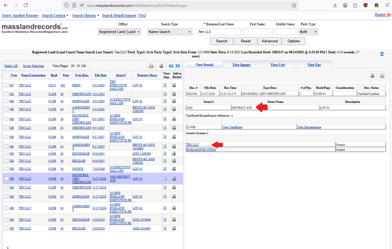This screenshot has height=249, width=392.
Task: Select checkbox of DISCHARGE 1/30/2019 row
Action: tap(6, 220)
